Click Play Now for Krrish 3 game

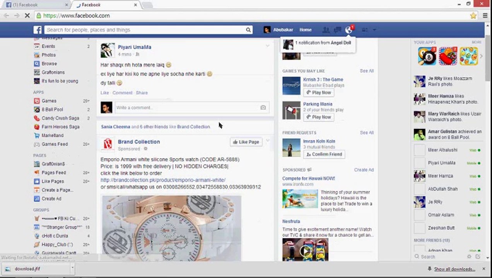click(319, 93)
